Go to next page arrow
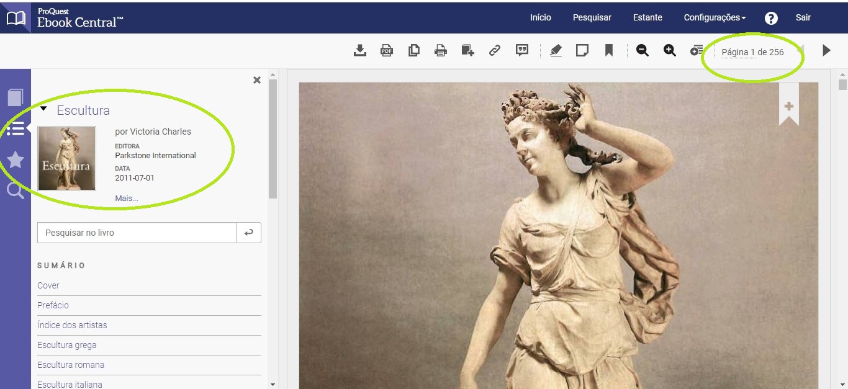848x389 pixels. 826,51
